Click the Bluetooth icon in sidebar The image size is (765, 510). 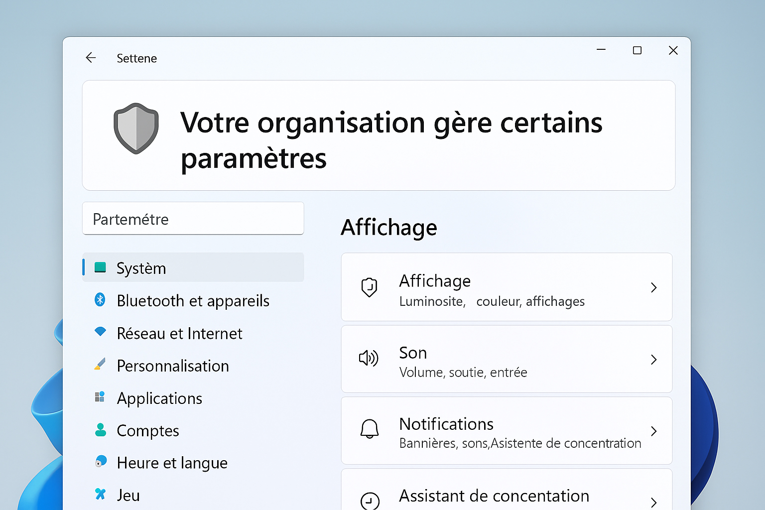click(100, 300)
